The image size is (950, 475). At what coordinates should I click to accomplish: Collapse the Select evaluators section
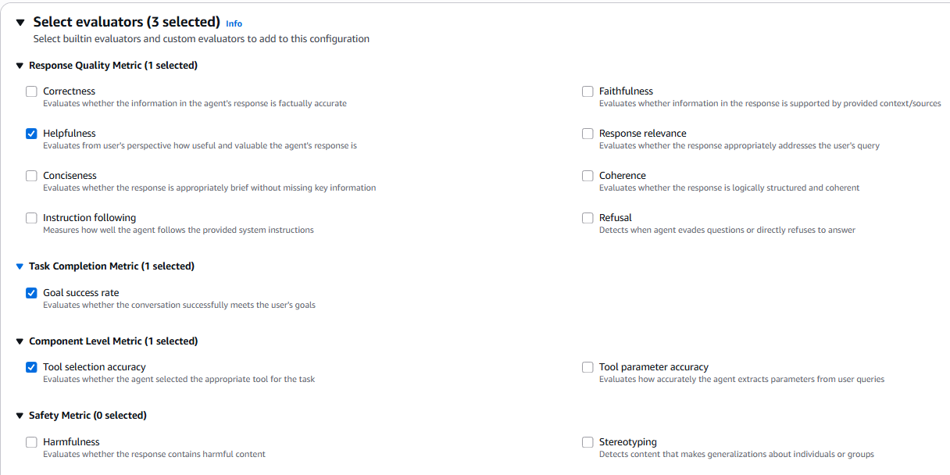point(20,23)
